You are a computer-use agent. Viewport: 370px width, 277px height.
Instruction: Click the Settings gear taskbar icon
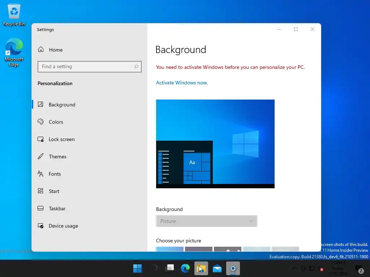[x=233, y=268]
